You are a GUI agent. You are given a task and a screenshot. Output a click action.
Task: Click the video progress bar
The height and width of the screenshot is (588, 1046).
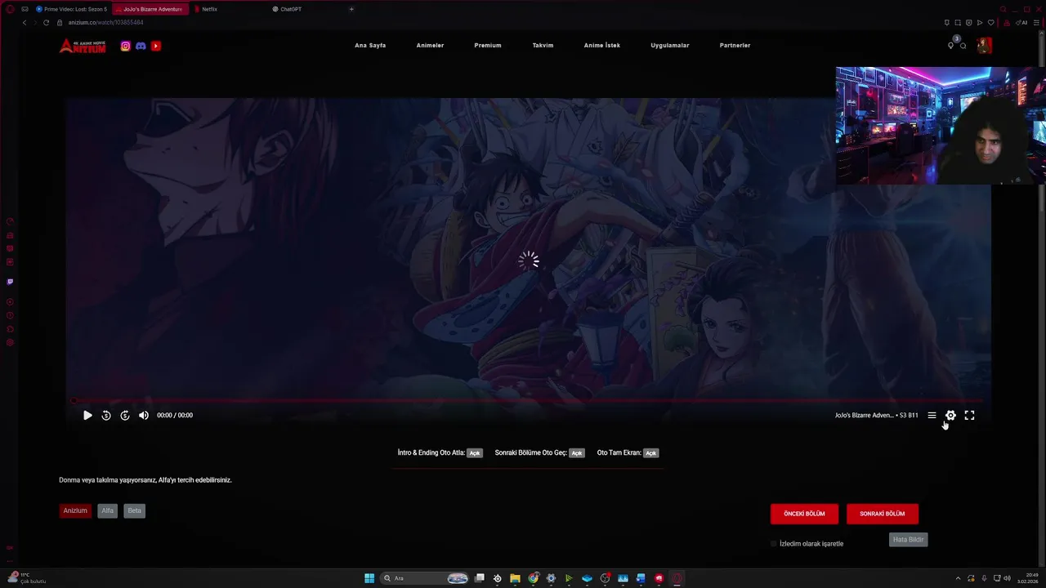coord(528,401)
